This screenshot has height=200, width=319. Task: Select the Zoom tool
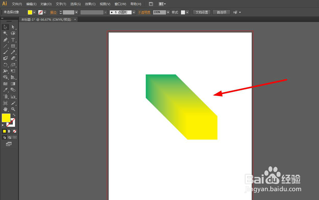pyautogui.click(x=13, y=109)
